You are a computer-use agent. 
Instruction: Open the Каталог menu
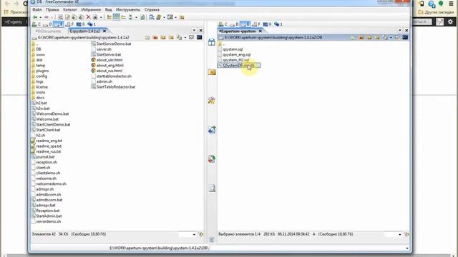70,9
